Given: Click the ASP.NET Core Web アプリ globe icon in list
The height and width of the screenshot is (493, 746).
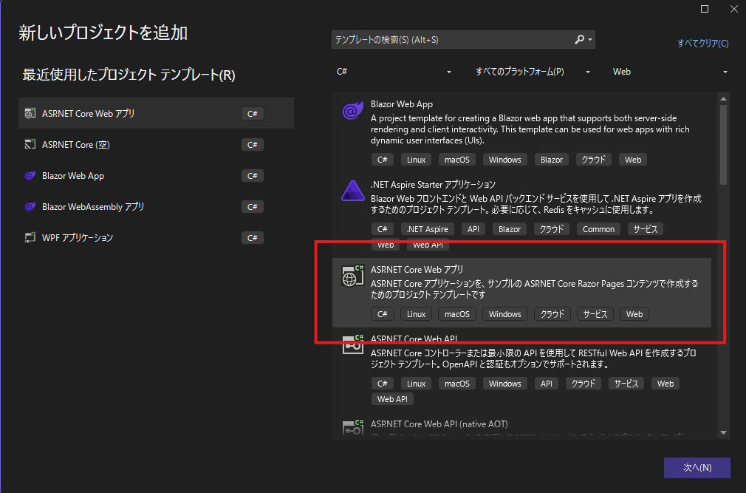Looking at the screenshot, I should tap(353, 276).
